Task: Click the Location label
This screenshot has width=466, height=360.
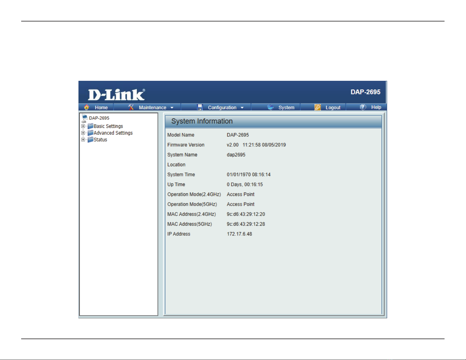Action: pos(176,165)
